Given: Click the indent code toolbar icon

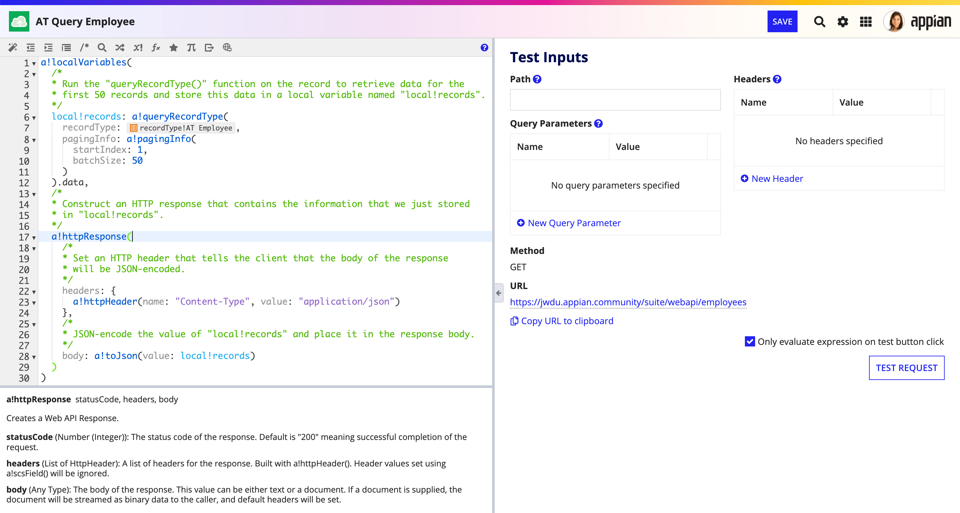Looking at the screenshot, I should pyautogui.click(x=49, y=47).
